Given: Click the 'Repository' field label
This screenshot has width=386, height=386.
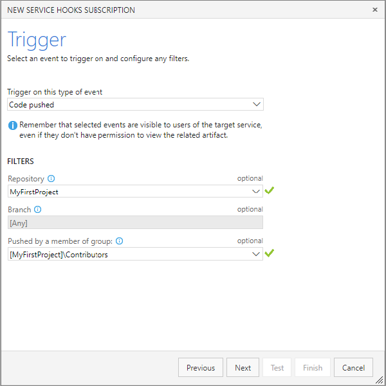Looking at the screenshot, I should pyautogui.click(x=26, y=179).
